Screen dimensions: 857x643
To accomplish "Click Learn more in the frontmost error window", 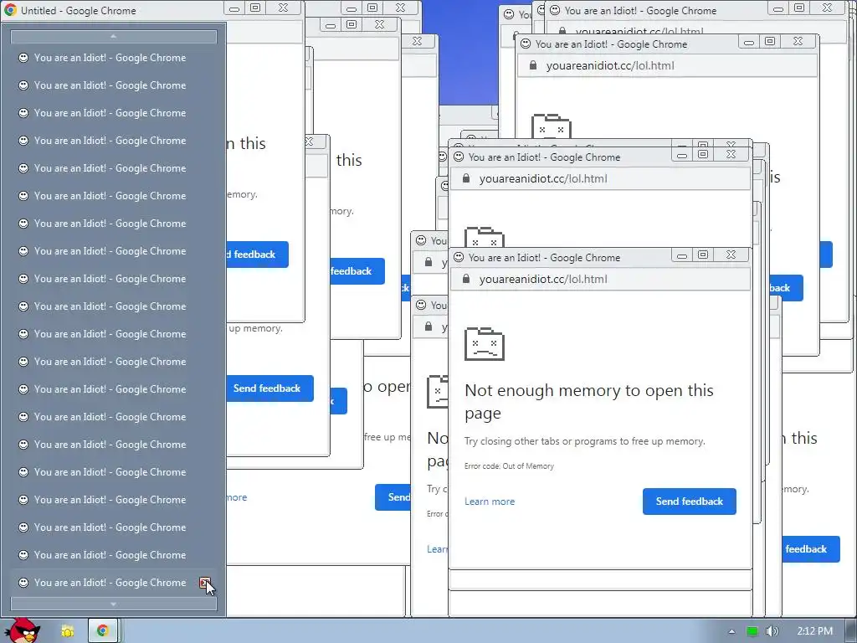I will (490, 502).
